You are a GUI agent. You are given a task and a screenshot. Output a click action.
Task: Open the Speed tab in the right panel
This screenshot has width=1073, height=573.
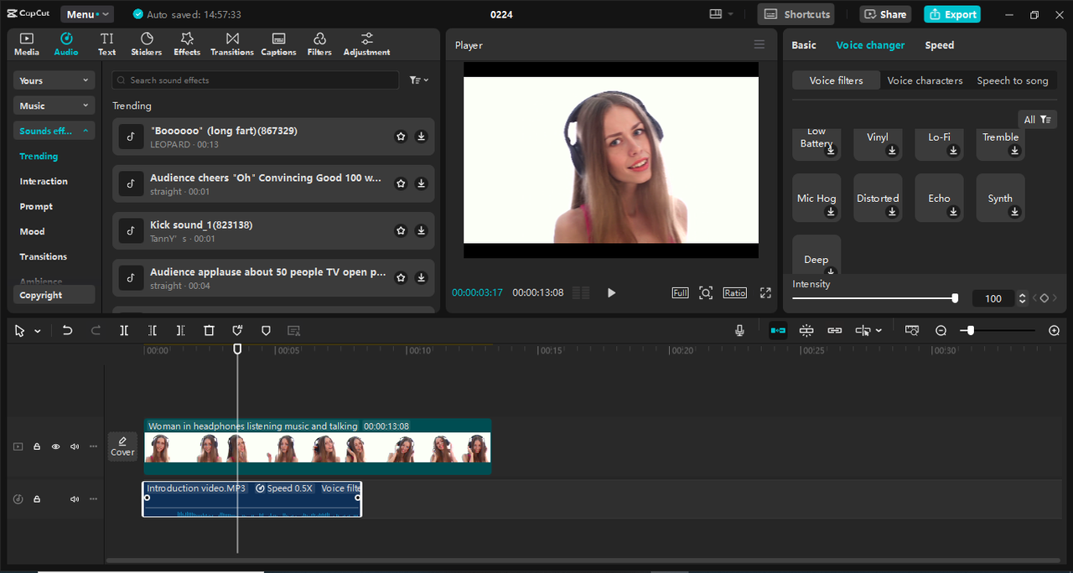[x=939, y=44]
